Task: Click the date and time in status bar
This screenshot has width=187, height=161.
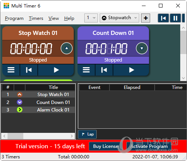Action: pos(155,157)
